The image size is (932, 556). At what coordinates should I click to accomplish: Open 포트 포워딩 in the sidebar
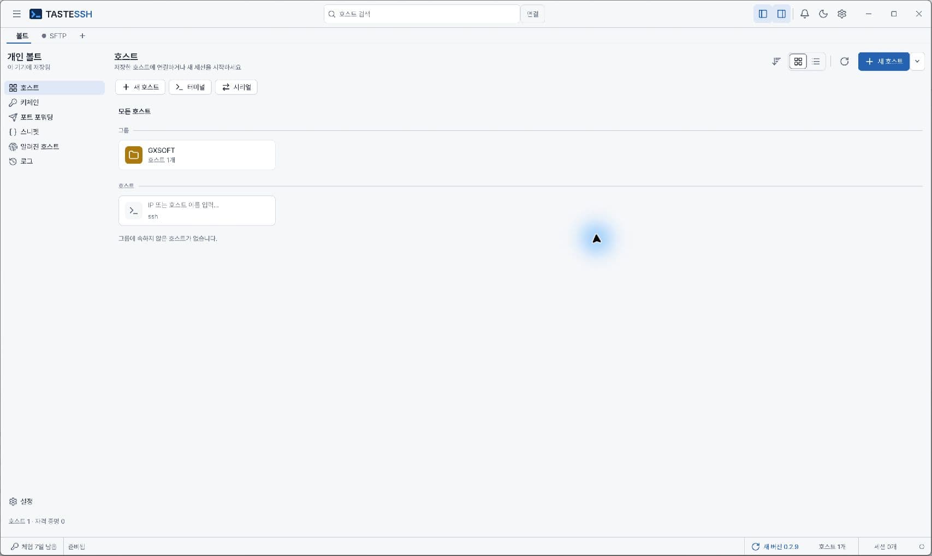54,117
